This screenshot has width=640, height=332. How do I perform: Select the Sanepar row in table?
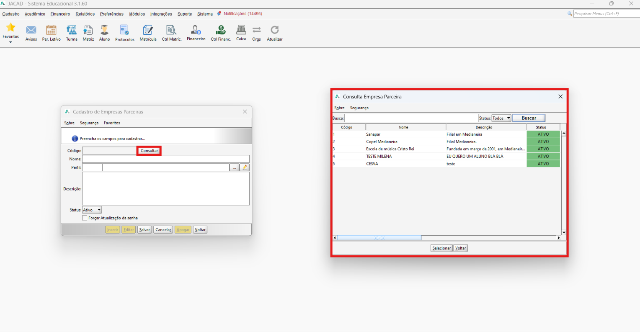[446, 134]
